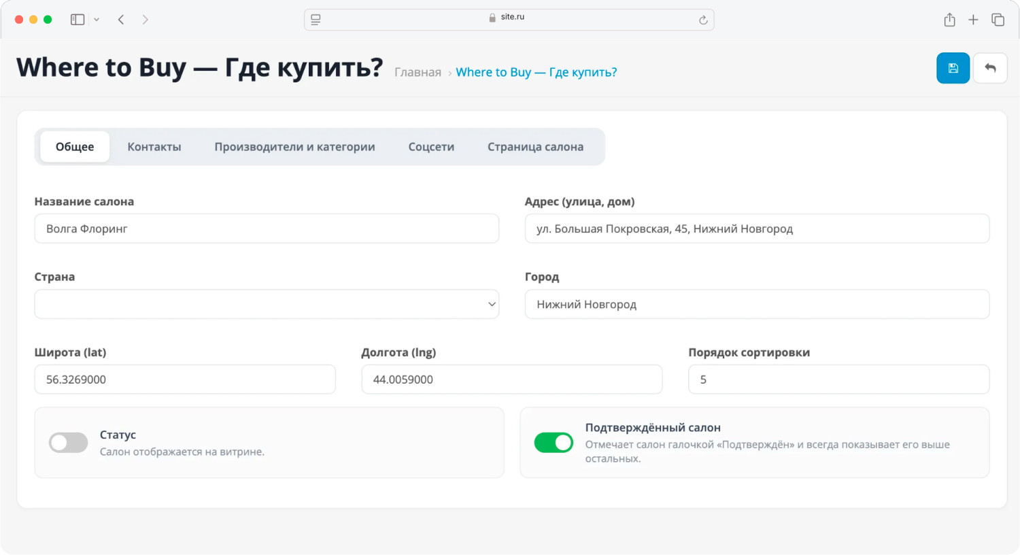The height and width of the screenshot is (555, 1020).
Task: Enable the Статус toggle switch
Action: pyautogui.click(x=68, y=443)
